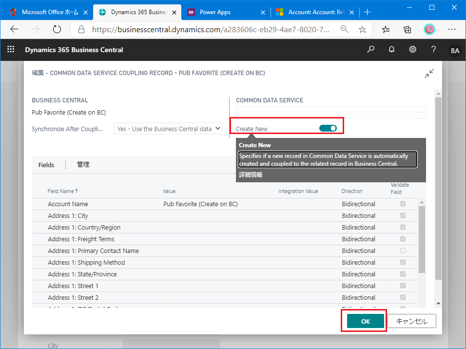
Task: Confirm the coupling with OK
Action: (365, 321)
